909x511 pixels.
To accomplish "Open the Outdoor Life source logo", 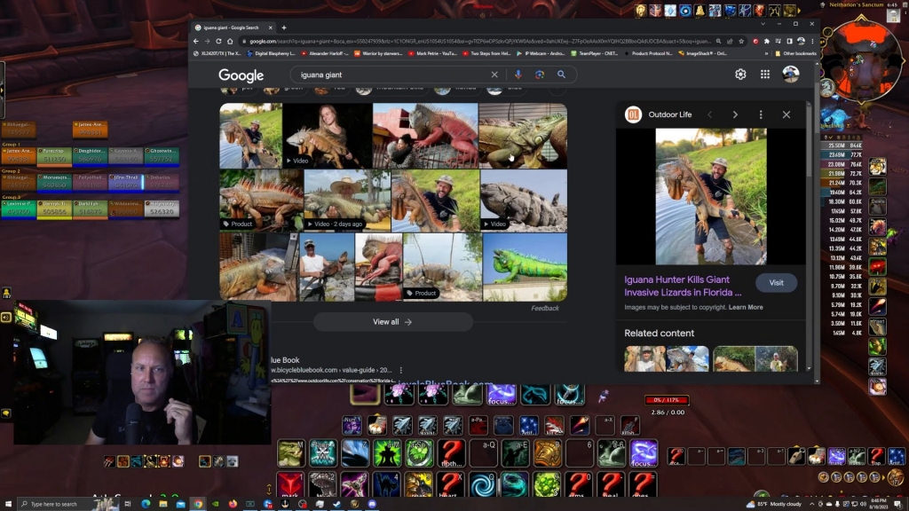I will [633, 114].
